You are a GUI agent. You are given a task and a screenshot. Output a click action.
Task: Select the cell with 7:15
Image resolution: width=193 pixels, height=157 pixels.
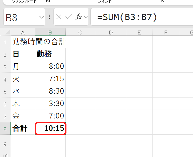pyautogui.click(x=50, y=79)
